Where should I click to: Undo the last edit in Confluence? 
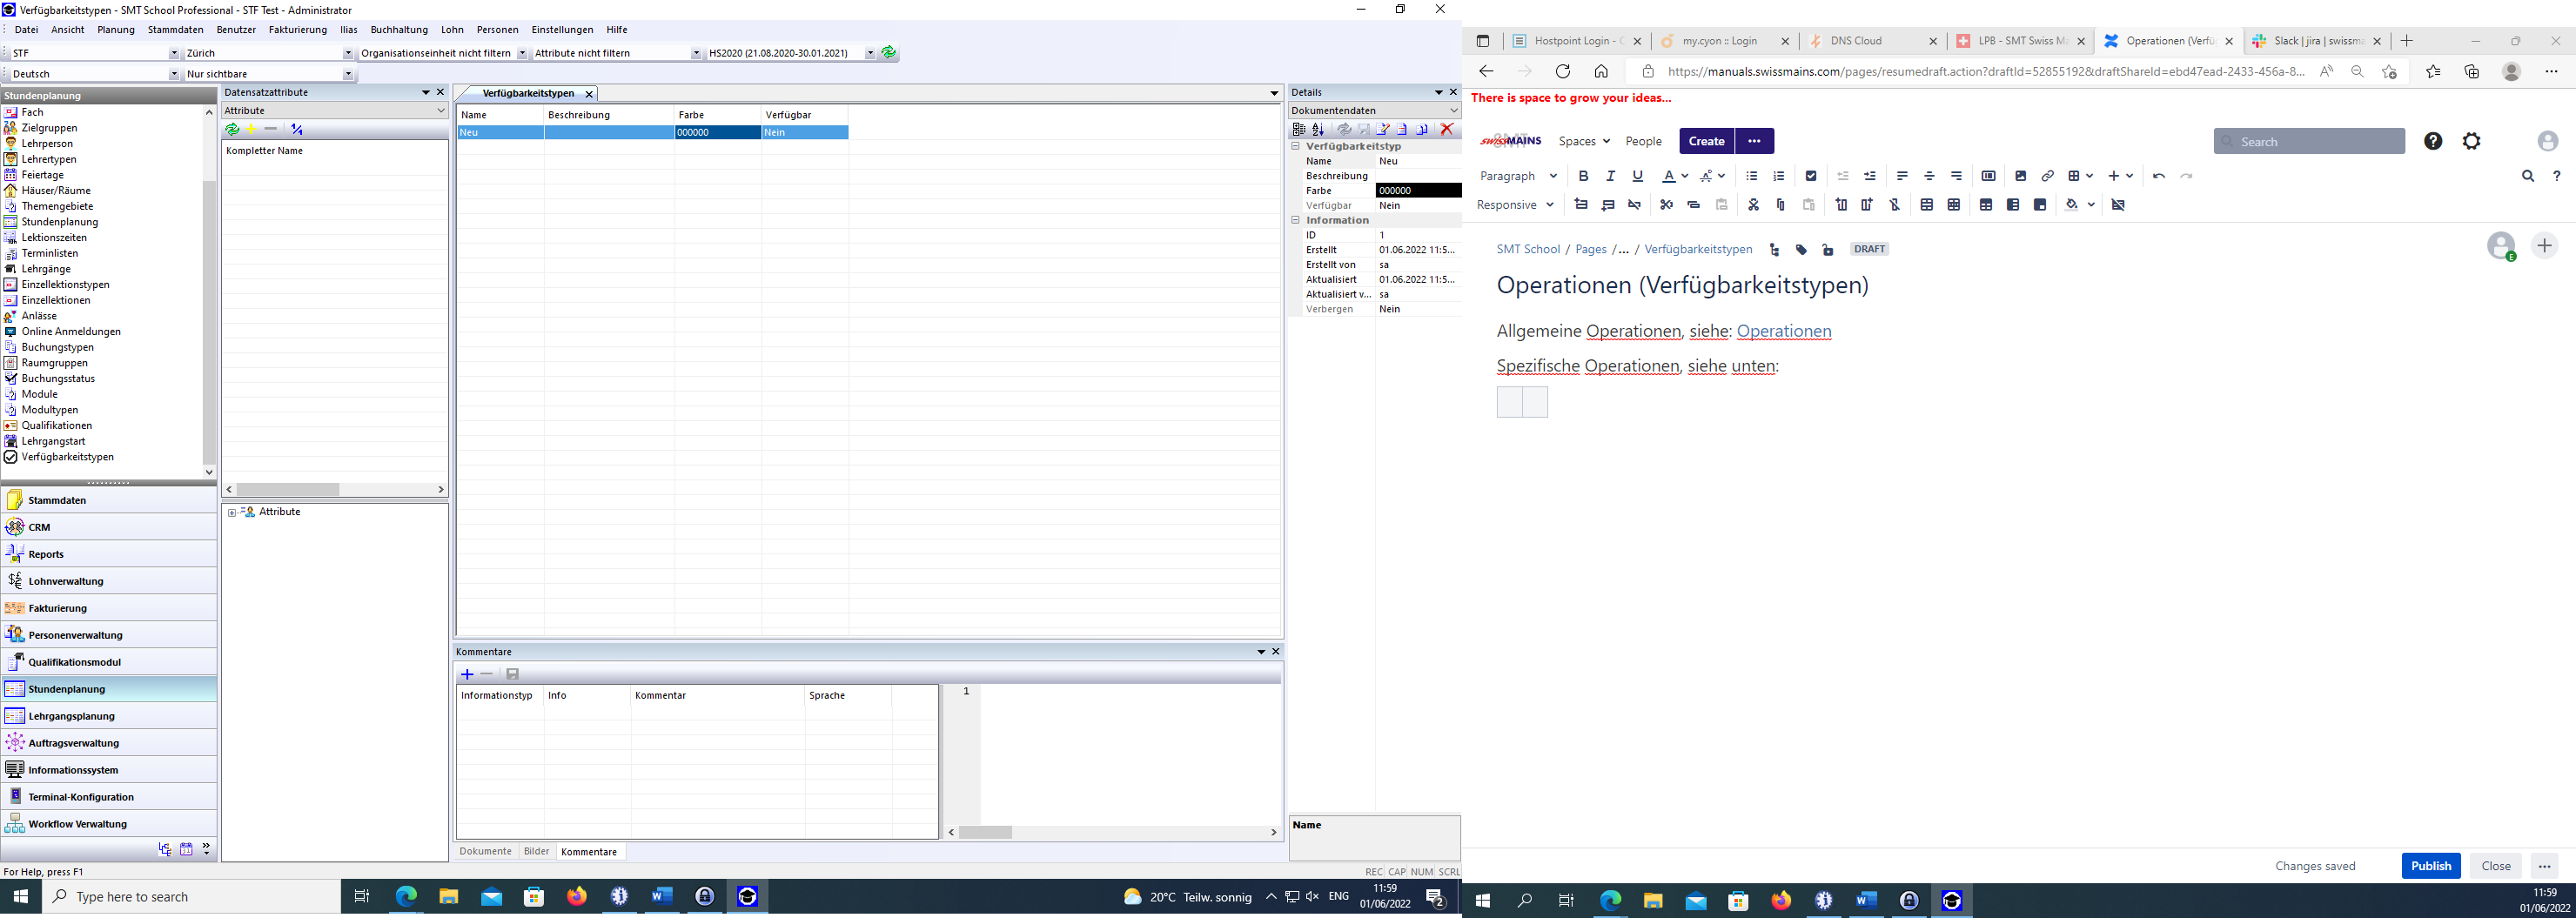coord(2158,176)
